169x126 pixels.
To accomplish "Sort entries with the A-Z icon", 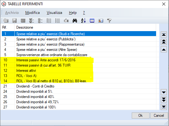I will pos(83,21).
